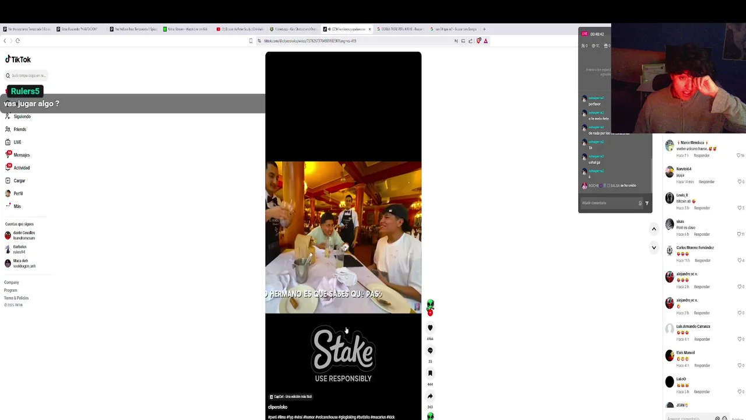The image size is (746, 420).
Task: Expand the Company footer section
Action: click(x=12, y=282)
